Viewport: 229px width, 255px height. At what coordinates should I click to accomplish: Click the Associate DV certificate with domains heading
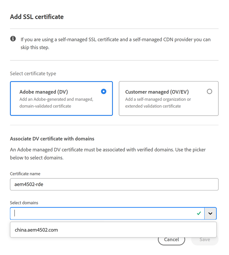(52, 139)
